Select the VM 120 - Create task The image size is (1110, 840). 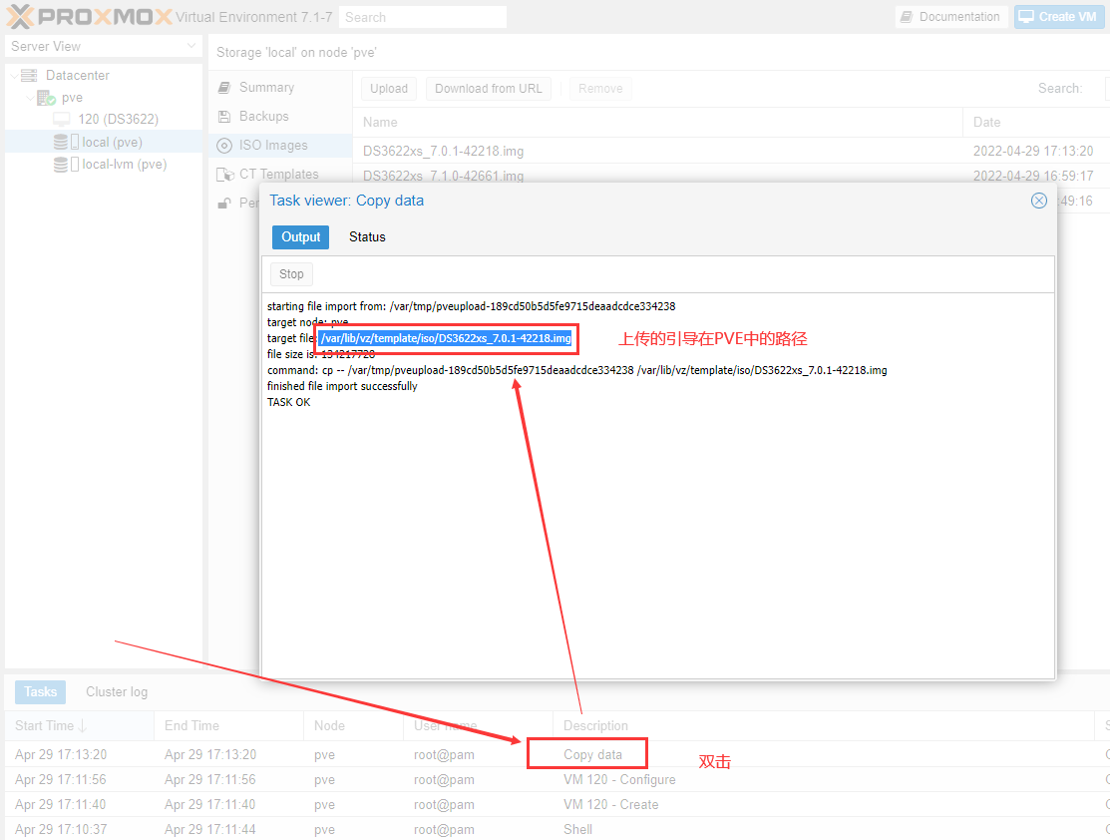pos(557,805)
